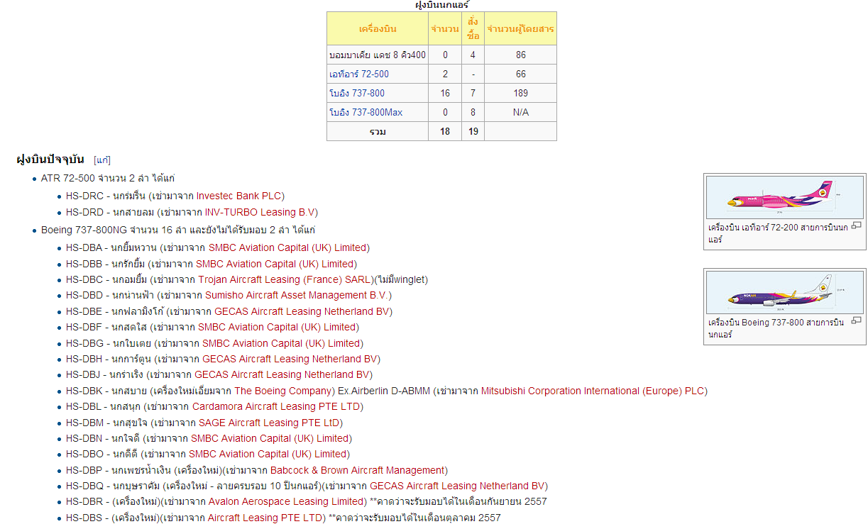Open The Boeing Company link

(x=282, y=391)
